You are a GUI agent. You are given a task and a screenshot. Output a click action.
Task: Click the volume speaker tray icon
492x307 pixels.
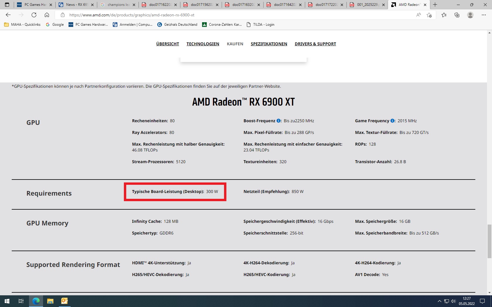click(x=453, y=301)
